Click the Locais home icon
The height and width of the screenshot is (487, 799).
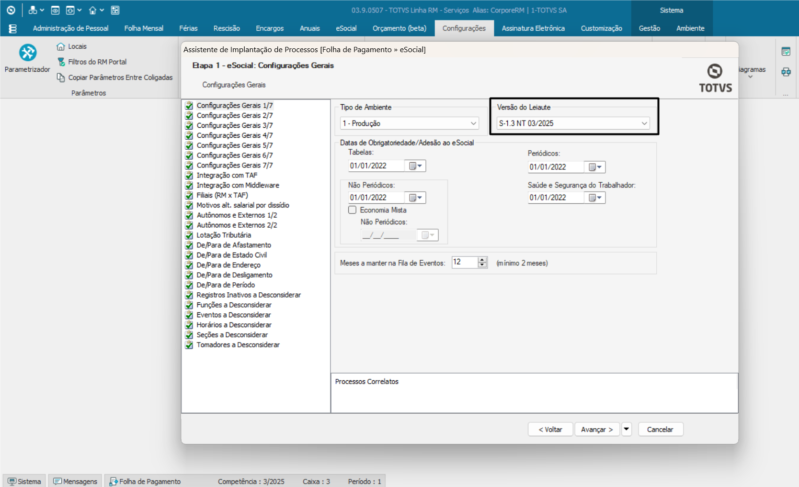[x=60, y=46]
